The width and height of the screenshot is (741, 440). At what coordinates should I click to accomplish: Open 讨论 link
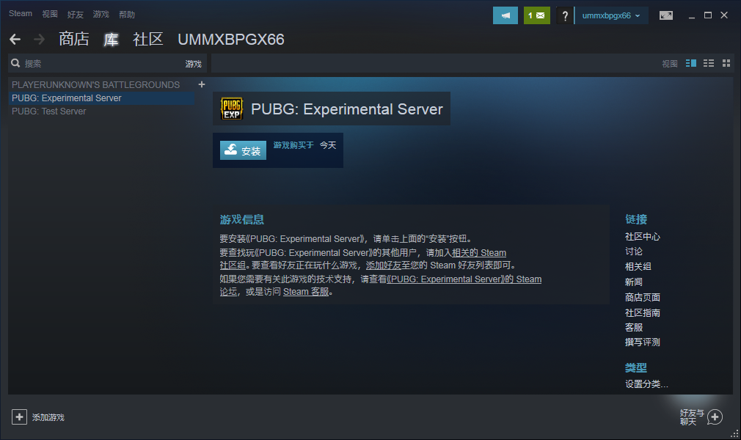[634, 252]
